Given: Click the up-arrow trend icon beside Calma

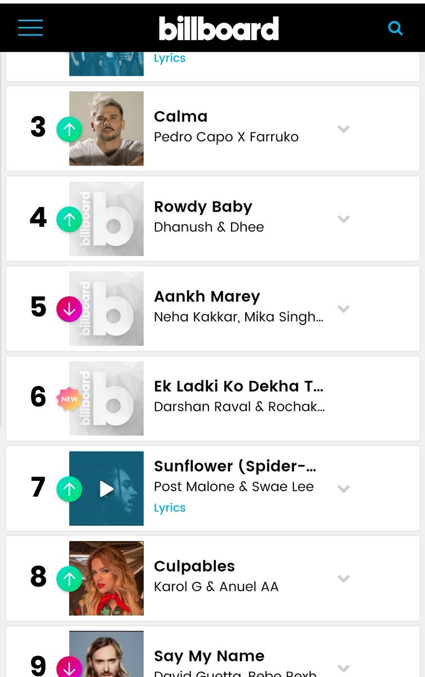Looking at the screenshot, I should (x=69, y=129).
